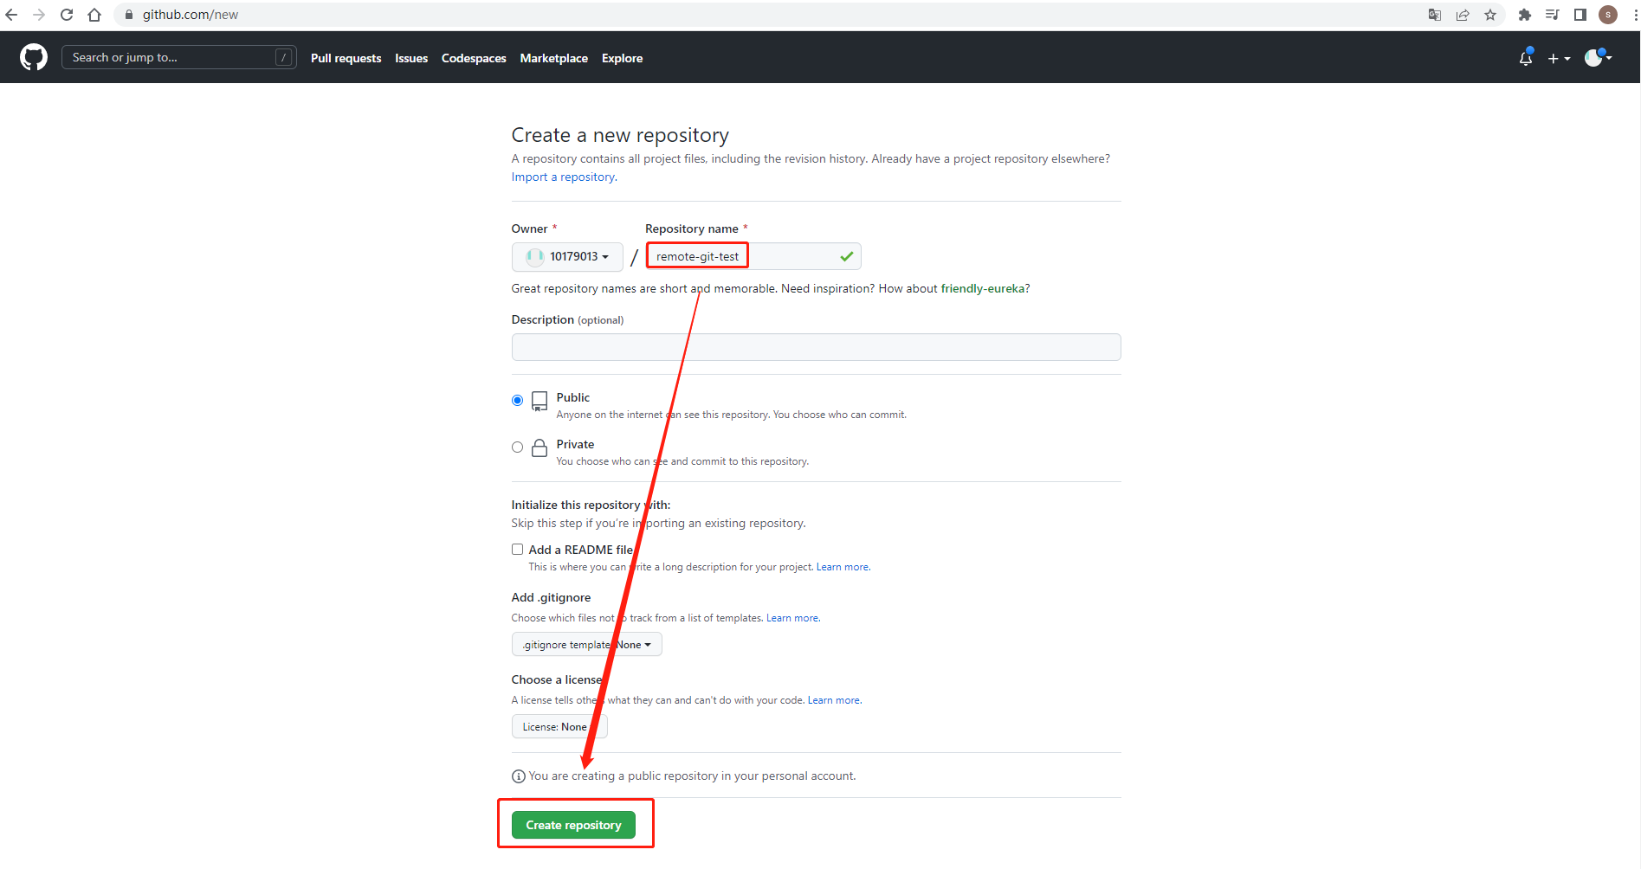
Task: Open the extensions puzzle icon
Action: pos(1525,15)
